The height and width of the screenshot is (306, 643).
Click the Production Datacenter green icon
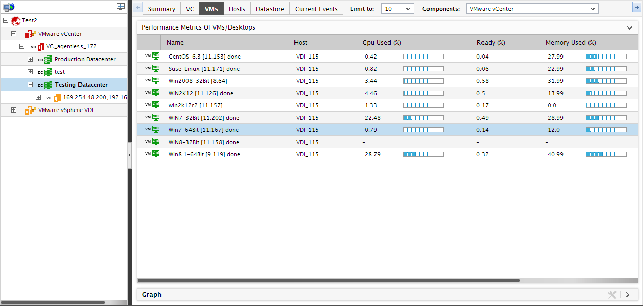48,59
